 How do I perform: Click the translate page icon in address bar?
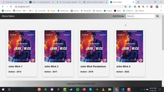point(126,7)
